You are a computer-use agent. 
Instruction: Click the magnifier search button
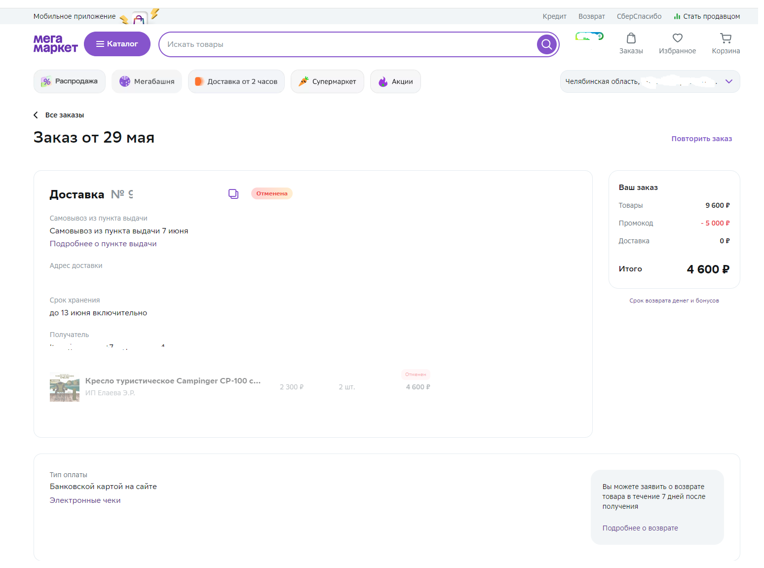click(546, 44)
